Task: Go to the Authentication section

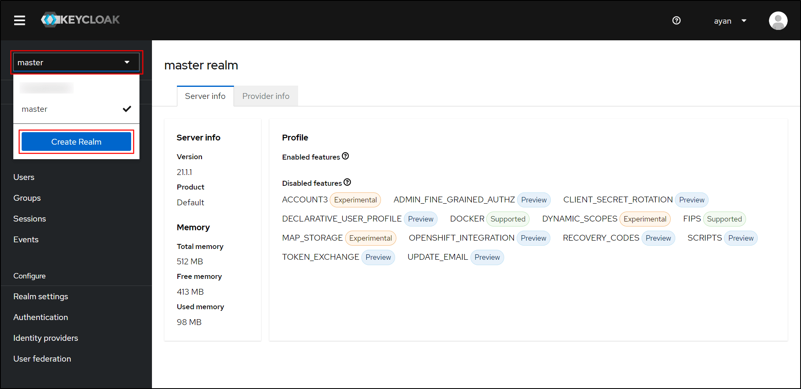Action: pyautogui.click(x=40, y=317)
